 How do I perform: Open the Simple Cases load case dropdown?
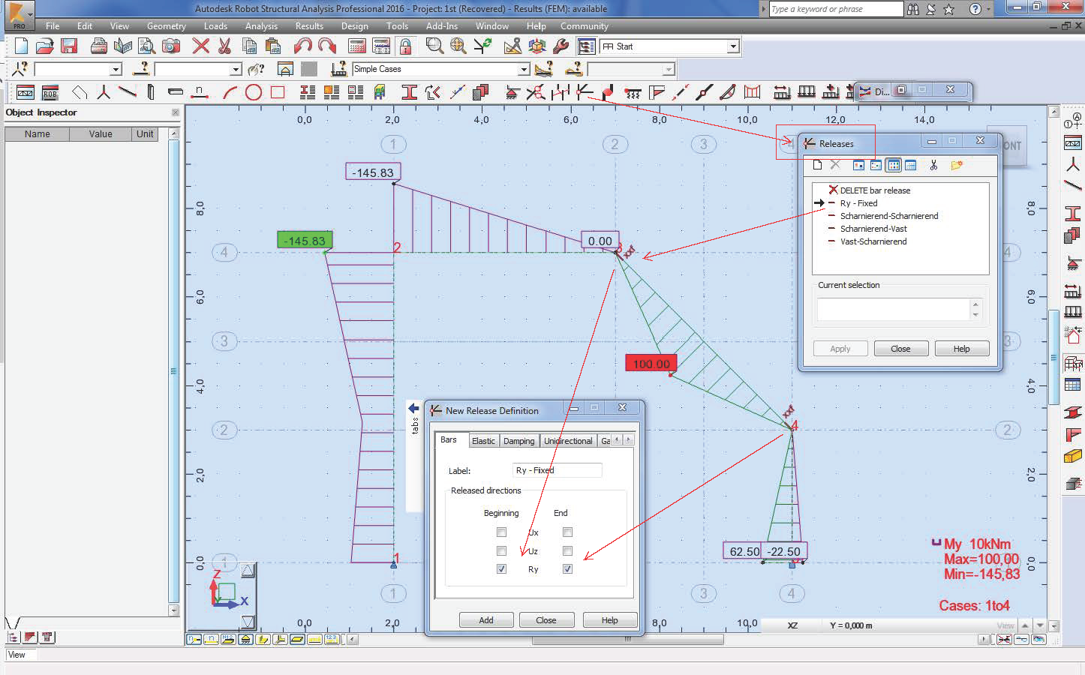(524, 69)
